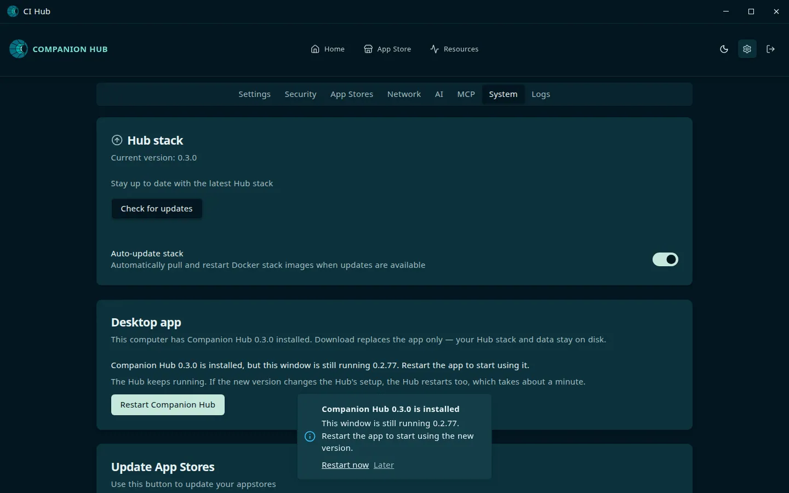Image resolution: width=789 pixels, height=493 pixels.
Task: Disable the Auto-update stack toggle
Action: tap(665, 259)
